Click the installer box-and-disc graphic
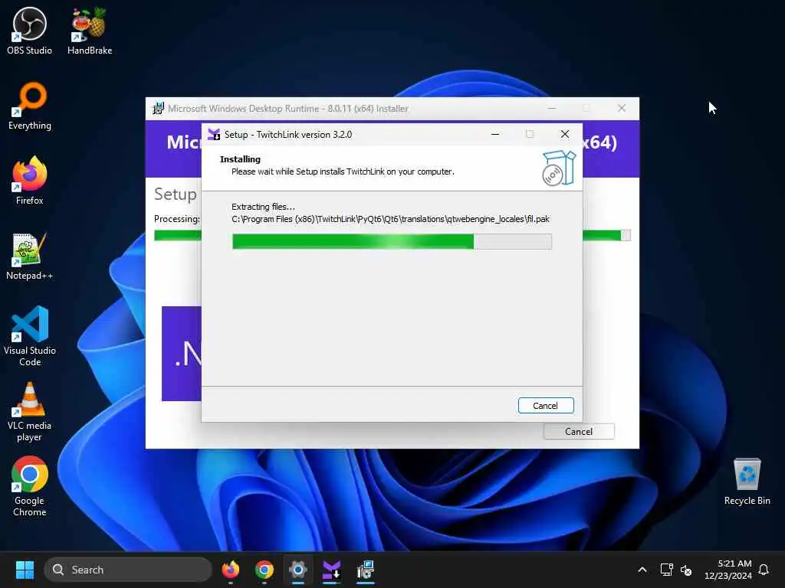The width and height of the screenshot is (785, 588). [559, 168]
